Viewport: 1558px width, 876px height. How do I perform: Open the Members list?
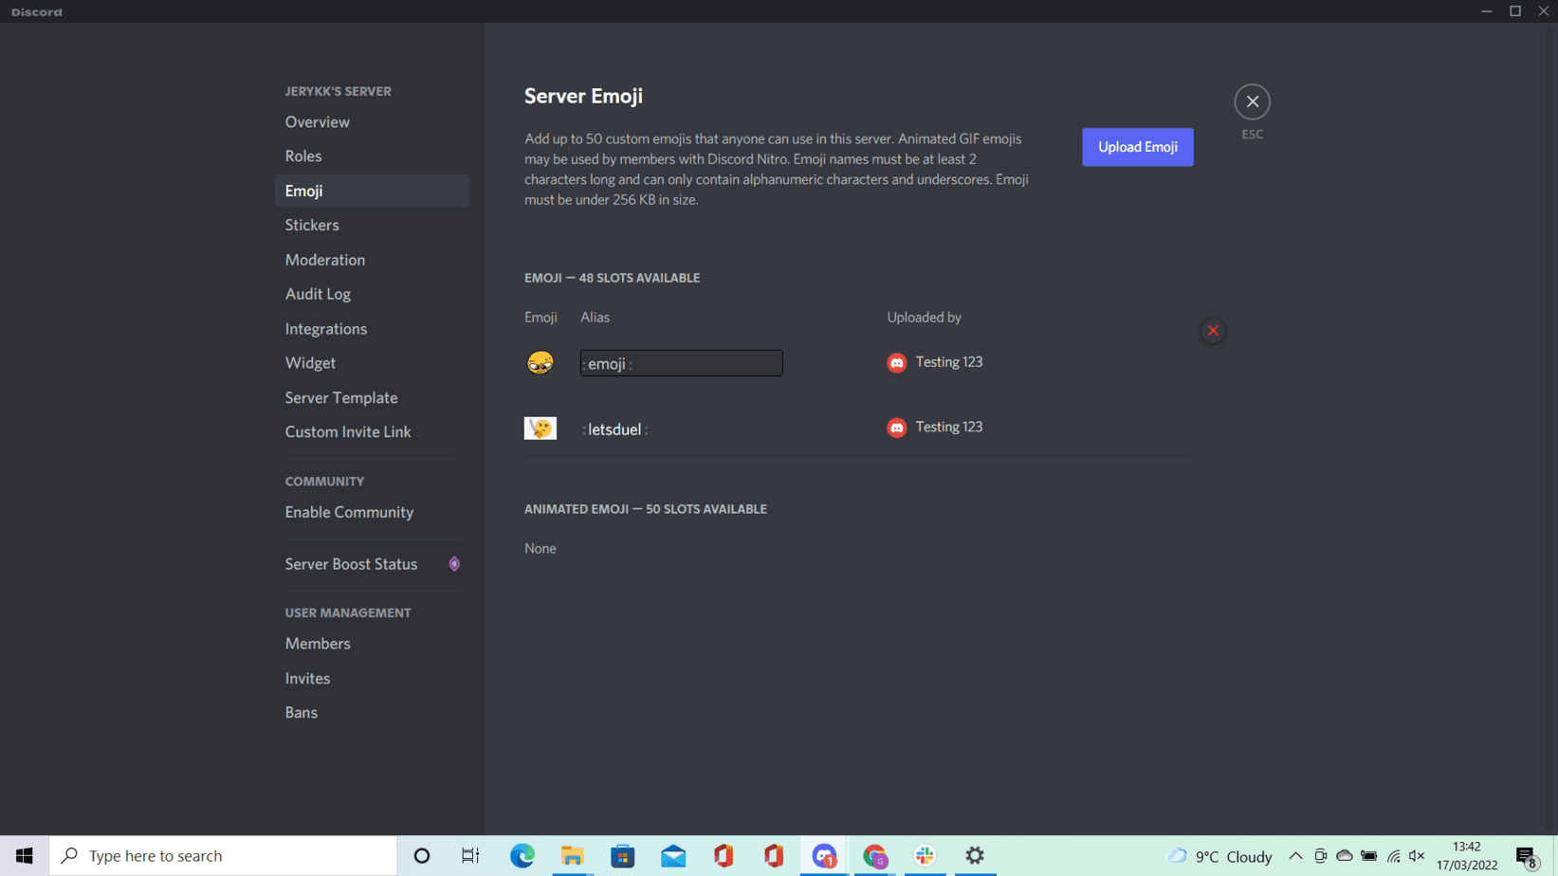tap(372, 644)
